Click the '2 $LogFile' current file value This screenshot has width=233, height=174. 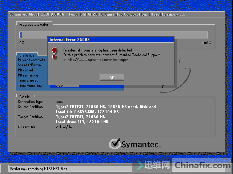(x=64, y=127)
